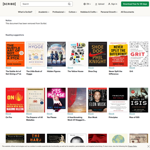Open the Shoe Dog book cover
The height and width of the screenshot is (150, 150).
coord(97,54)
